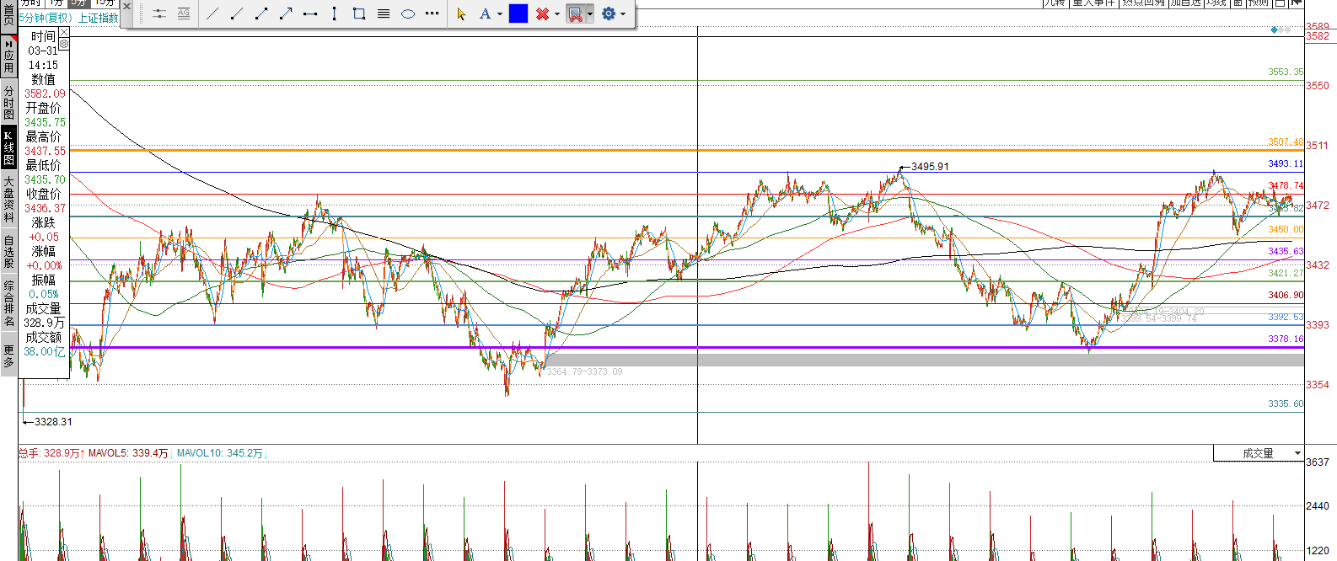The width and height of the screenshot is (1337, 561).
Task: Click the red X delete drawings icon
Action: pyautogui.click(x=543, y=13)
